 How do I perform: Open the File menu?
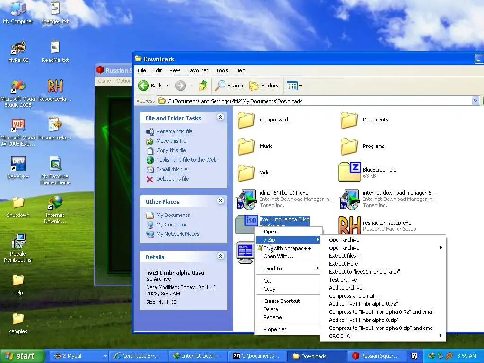142,70
